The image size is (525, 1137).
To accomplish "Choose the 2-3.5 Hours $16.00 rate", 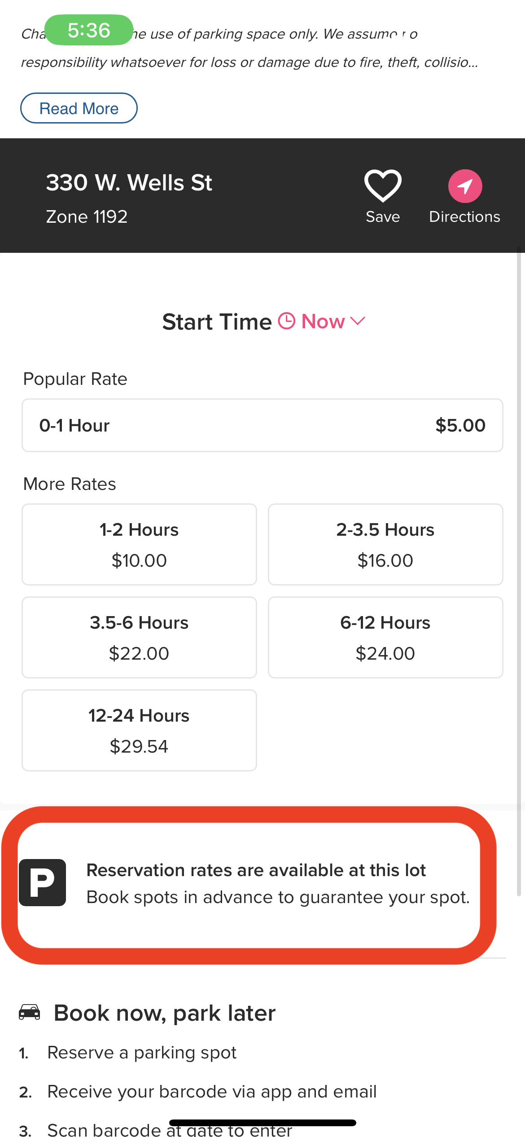I will (385, 544).
